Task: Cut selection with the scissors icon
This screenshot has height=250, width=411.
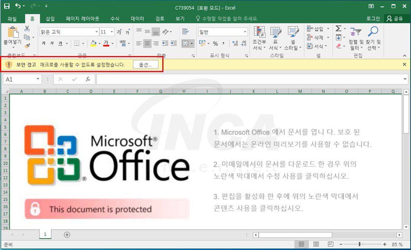Action: [x=27, y=28]
